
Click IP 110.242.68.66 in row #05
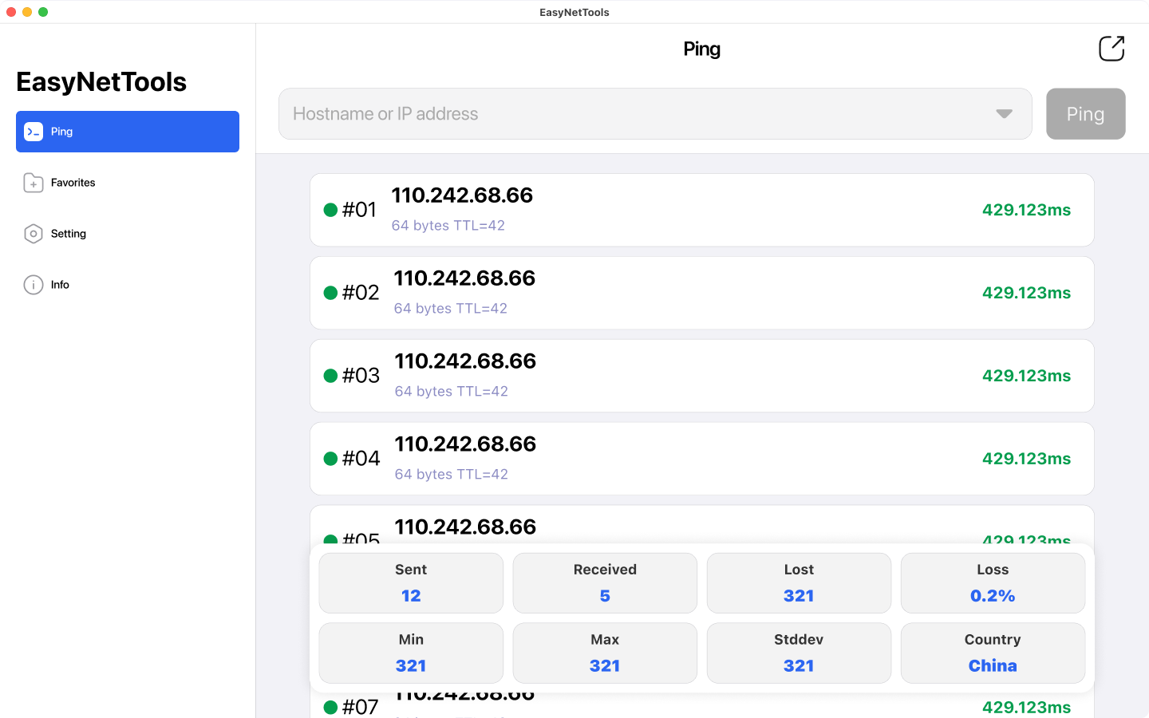point(465,527)
